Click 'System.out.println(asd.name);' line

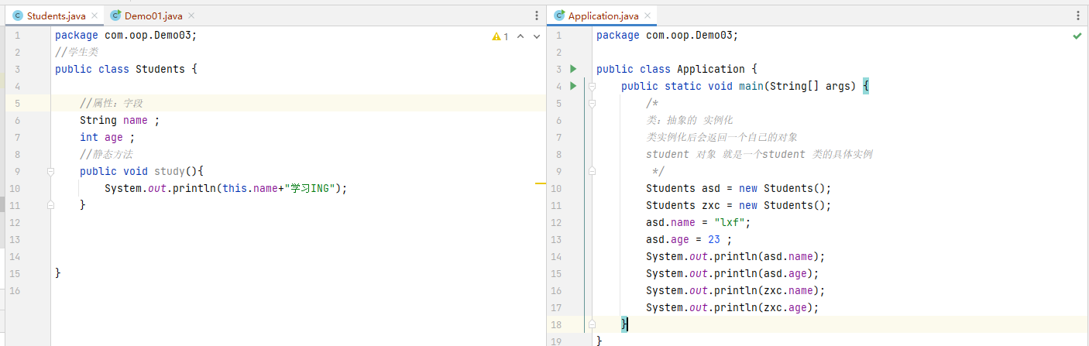(x=736, y=256)
